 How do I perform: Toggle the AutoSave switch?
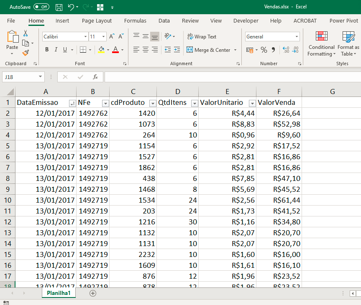41,7
